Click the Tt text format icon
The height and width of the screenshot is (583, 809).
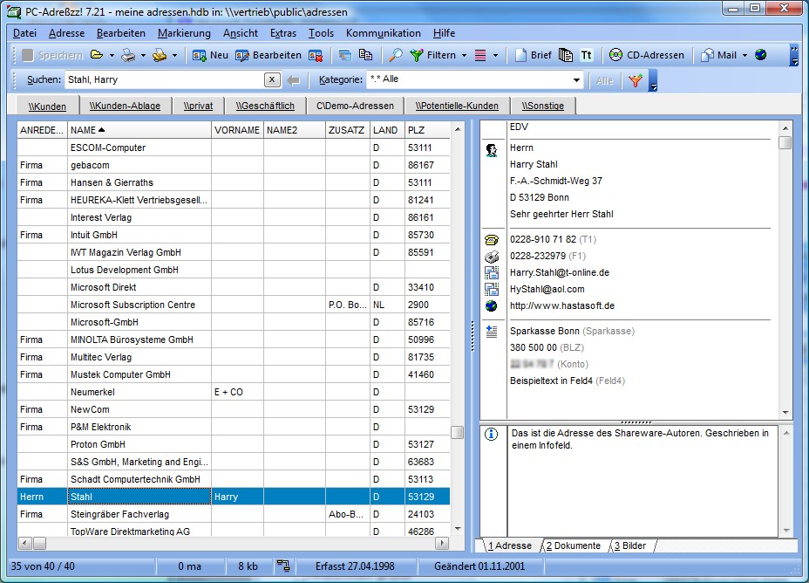[x=587, y=55]
